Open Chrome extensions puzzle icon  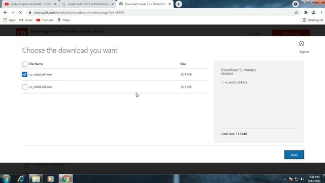coord(306,12)
